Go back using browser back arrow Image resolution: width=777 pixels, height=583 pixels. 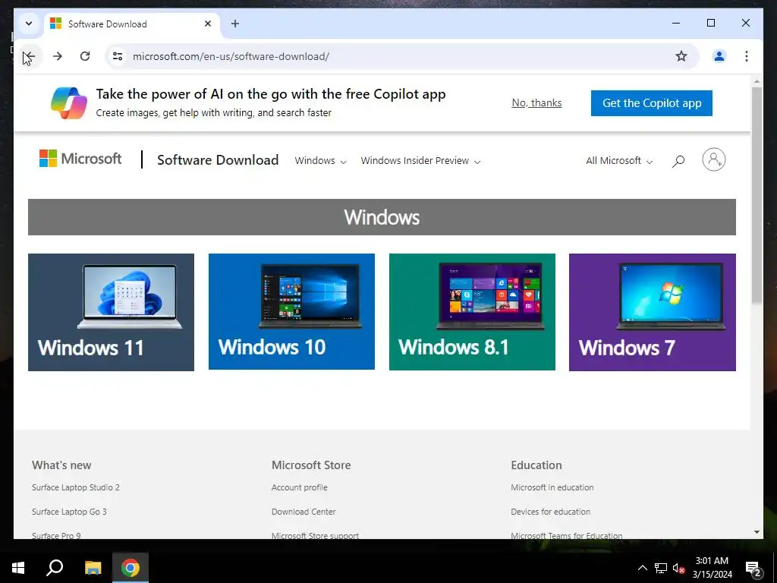click(30, 56)
